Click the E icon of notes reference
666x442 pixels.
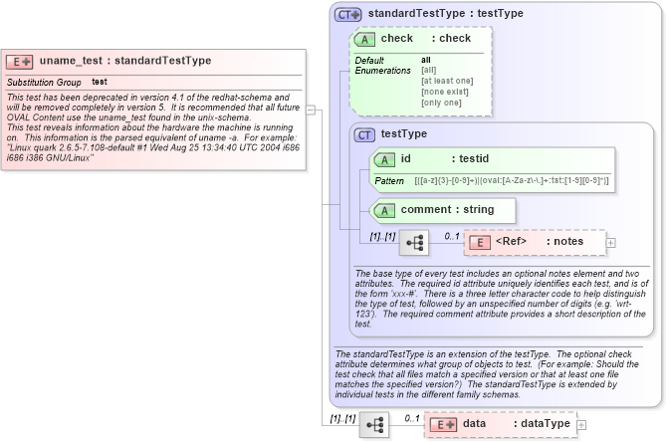click(x=480, y=243)
